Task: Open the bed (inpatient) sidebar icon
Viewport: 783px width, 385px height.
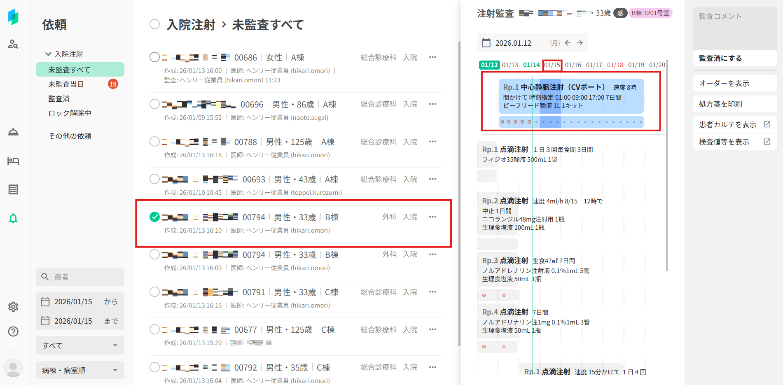Action: coord(13,161)
